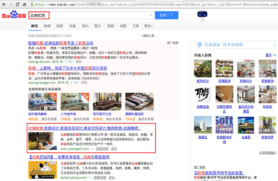Click the 现代客厅沙发 product image
278x181 pixels.
(x=107, y=102)
